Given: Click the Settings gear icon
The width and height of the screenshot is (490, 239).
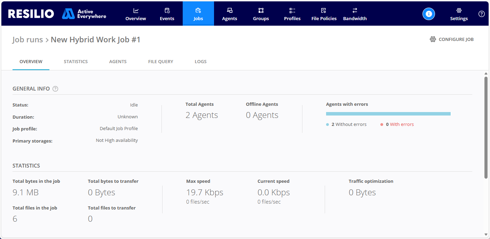Looking at the screenshot, I should click(459, 11).
